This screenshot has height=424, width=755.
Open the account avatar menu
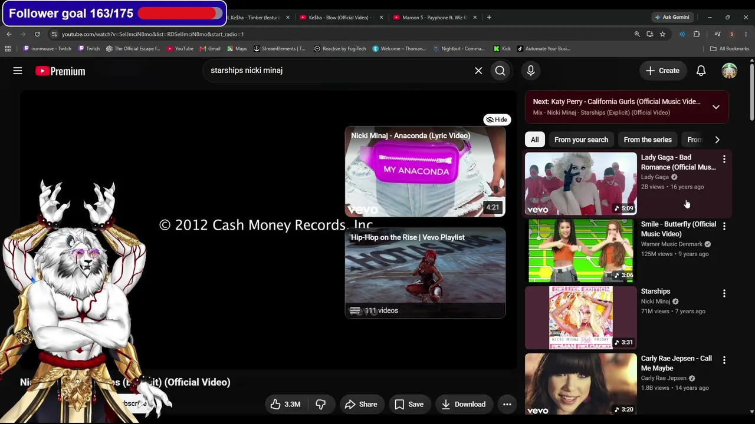[730, 71]
